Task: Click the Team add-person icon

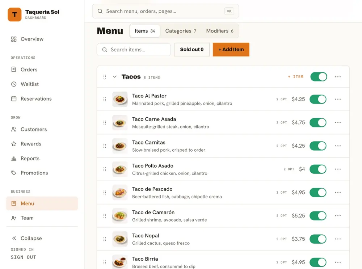Action: (14, 218)
